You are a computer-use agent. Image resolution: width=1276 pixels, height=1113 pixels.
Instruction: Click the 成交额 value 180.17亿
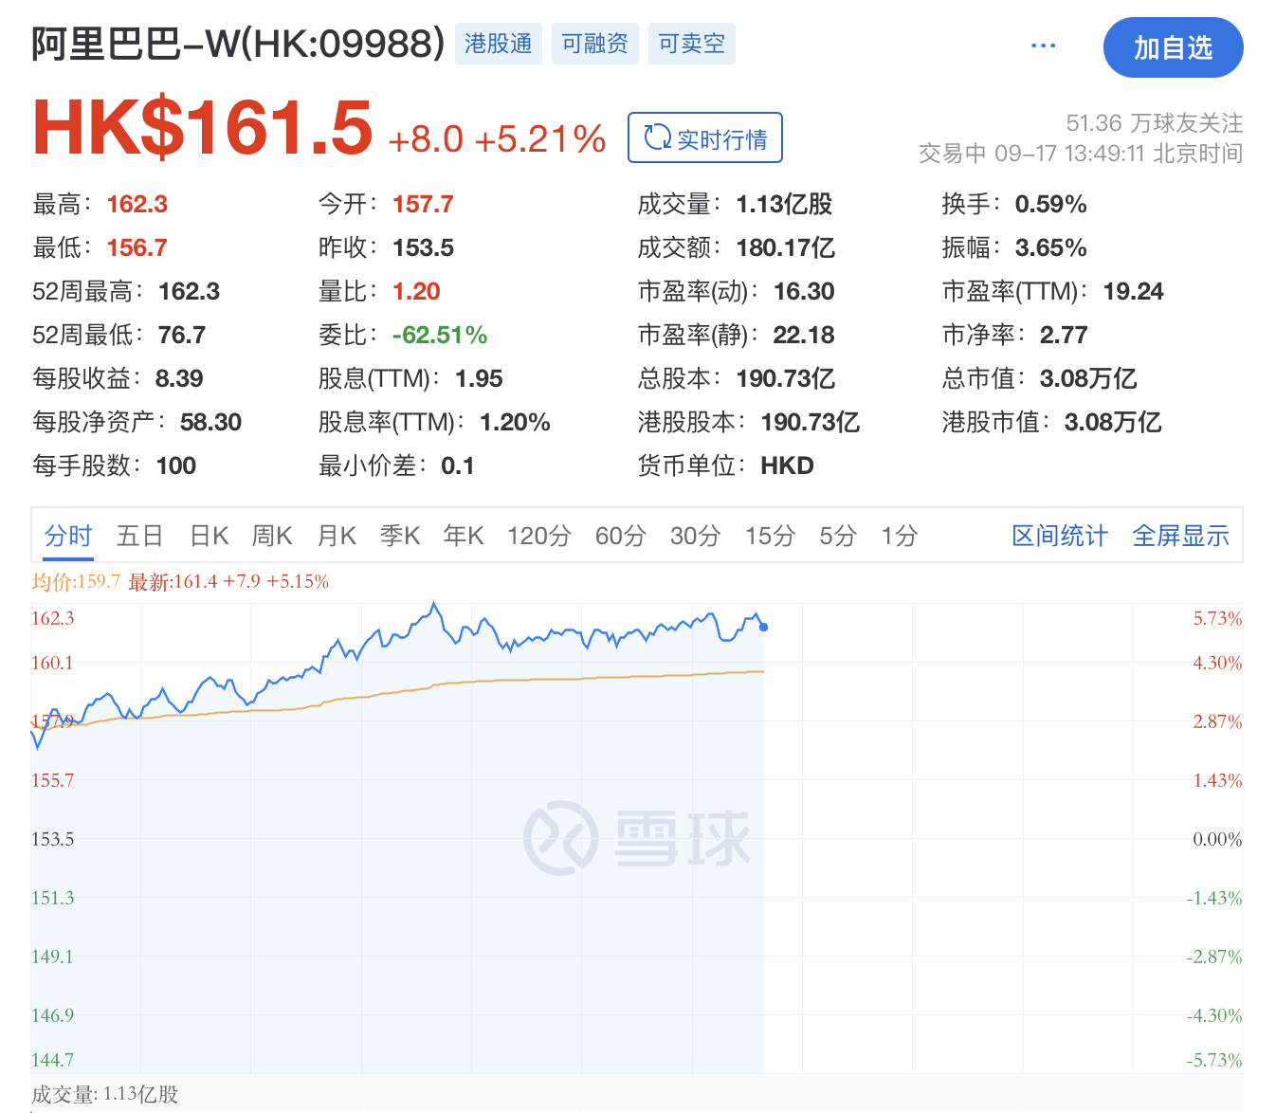786,247
